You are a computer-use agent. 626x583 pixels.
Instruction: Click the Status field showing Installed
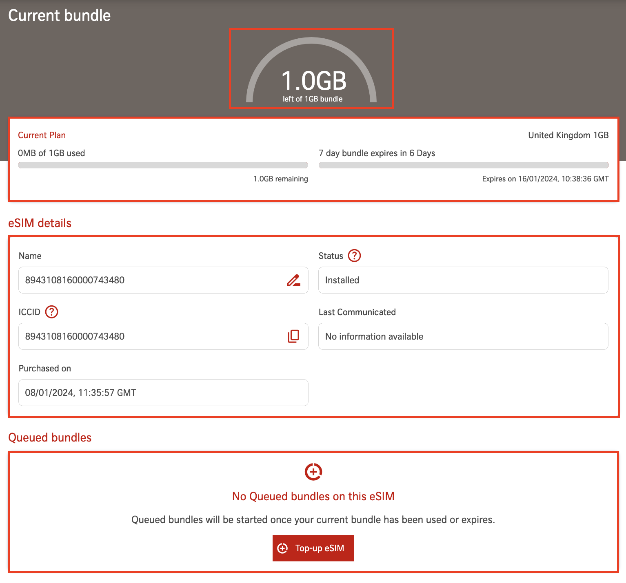point(463,280)
